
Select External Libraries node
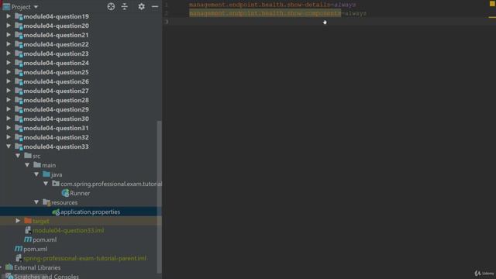click(x=37, y=267)
